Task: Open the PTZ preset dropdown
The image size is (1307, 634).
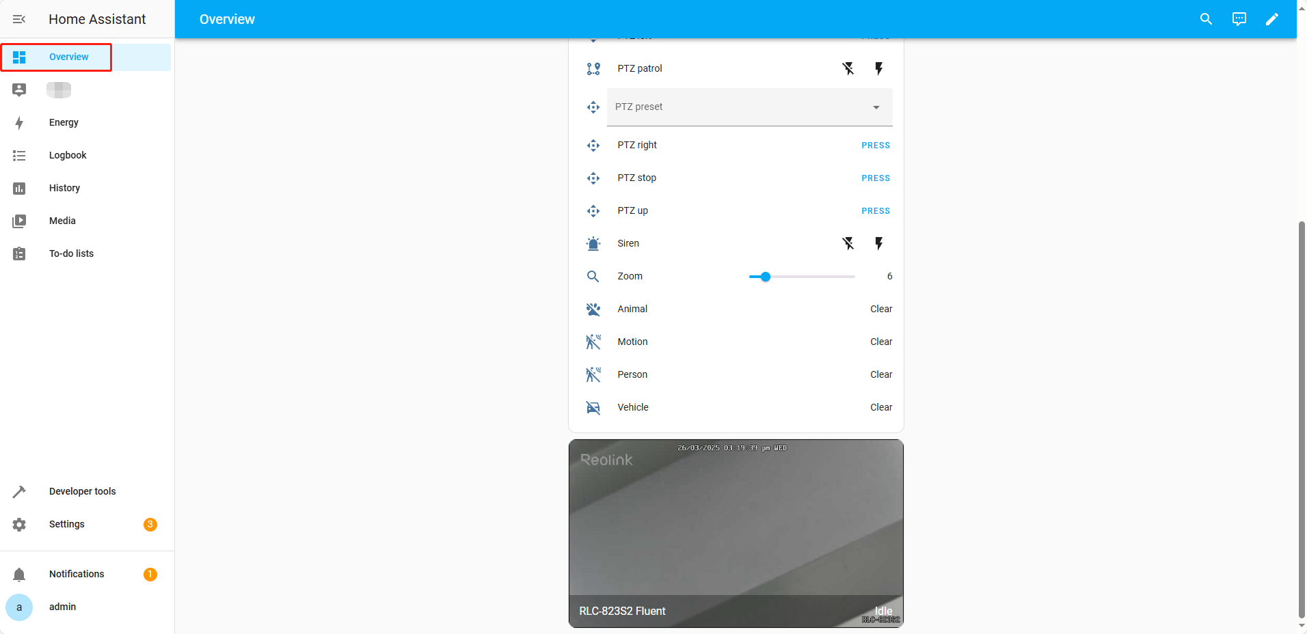Action: [x=750, y=107]
